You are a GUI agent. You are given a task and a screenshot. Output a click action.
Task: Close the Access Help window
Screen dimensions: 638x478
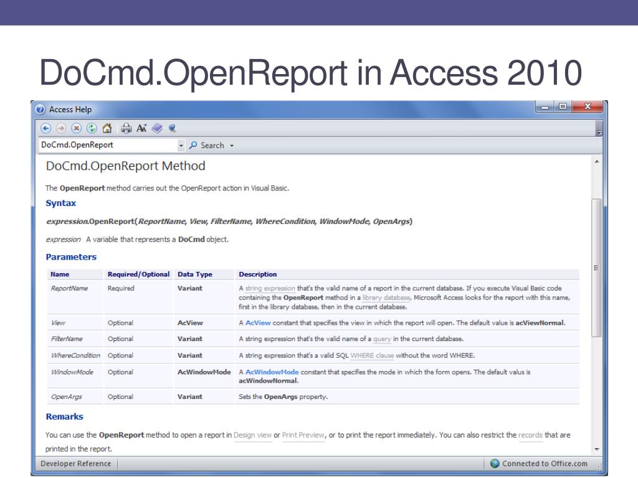tap(587, 107)
